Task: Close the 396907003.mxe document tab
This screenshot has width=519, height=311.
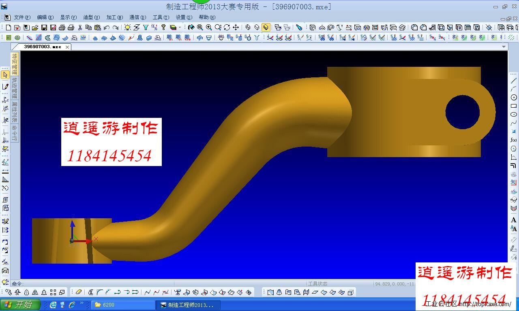Action: (67, 47)
